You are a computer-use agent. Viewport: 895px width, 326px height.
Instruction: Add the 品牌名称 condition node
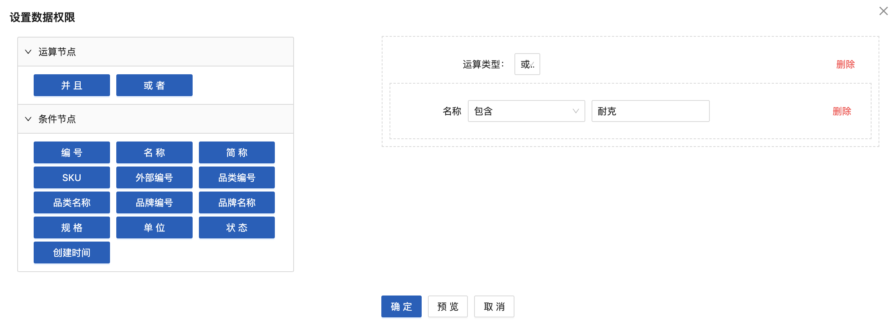point(236,202)
